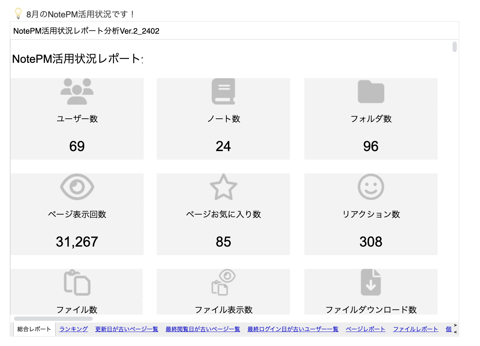Click the ページ表示回数 label
This screenshot has width=480, height=346.
coord(77,214)
